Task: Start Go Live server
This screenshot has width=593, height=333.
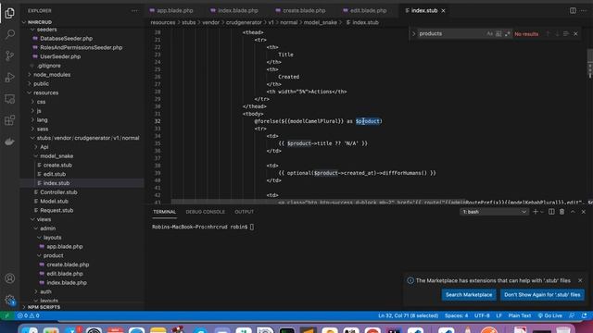Action: [549, 315]
